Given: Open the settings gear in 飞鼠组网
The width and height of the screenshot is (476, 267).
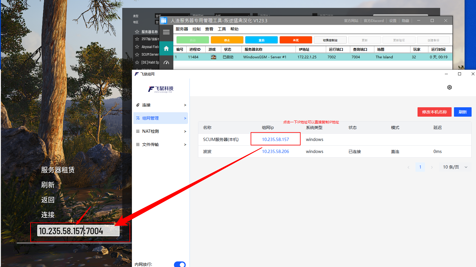Looking at the screenshot, I should tap(449, 87).
